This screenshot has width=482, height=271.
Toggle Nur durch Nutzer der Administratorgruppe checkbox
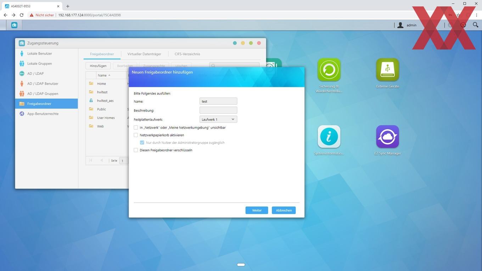pos(142,142)
